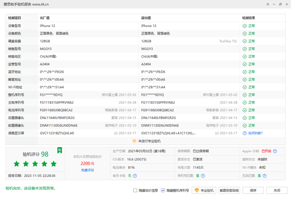Minimize the 爱思助手验机报告 window
Image resolution: width=291 pixels, height=198 pixels.
274,4
